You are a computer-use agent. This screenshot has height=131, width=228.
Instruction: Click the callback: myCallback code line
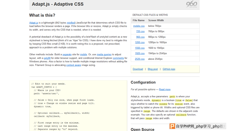tap(47, 116)
